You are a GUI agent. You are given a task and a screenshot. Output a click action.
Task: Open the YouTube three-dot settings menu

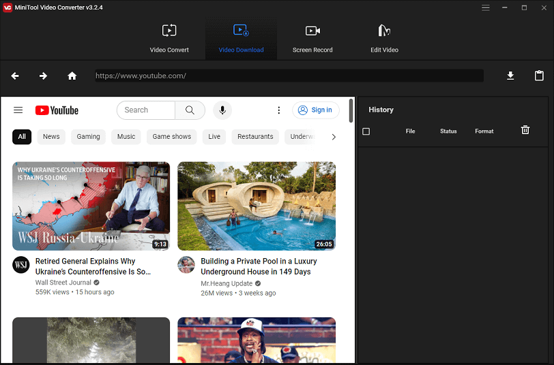pos(279,110)
